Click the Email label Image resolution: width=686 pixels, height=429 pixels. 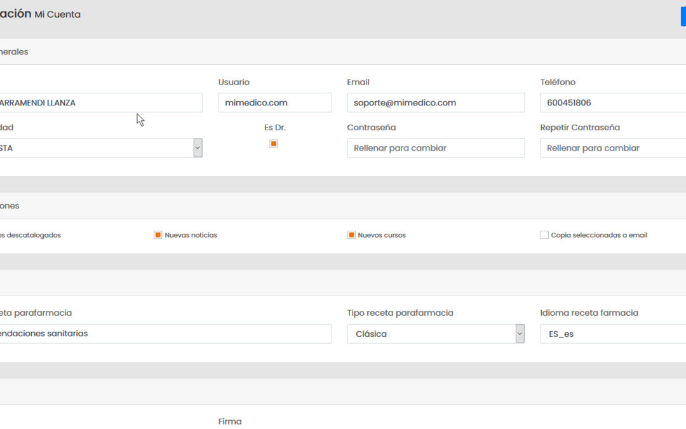(x=358, y=82)
